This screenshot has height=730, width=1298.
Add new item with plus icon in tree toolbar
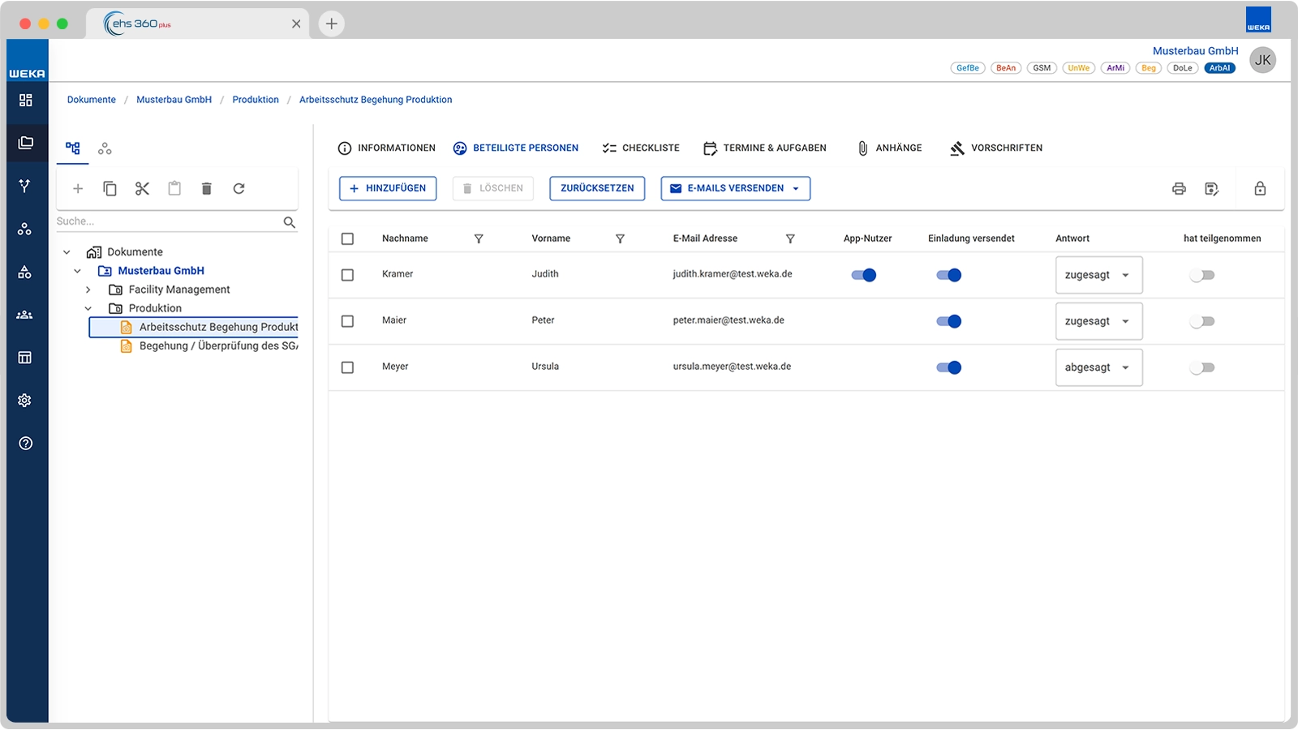coord(78,189)
